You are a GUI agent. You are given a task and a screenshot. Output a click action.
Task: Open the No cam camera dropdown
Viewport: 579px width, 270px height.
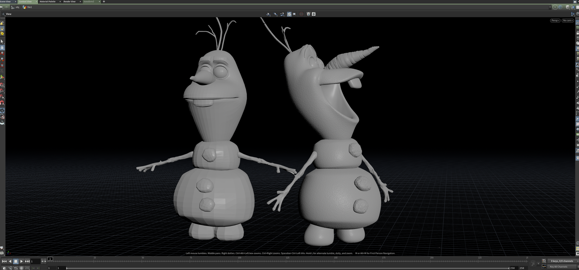[568, 21]
